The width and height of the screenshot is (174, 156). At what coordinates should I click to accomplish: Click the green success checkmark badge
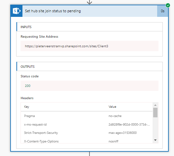168,5
